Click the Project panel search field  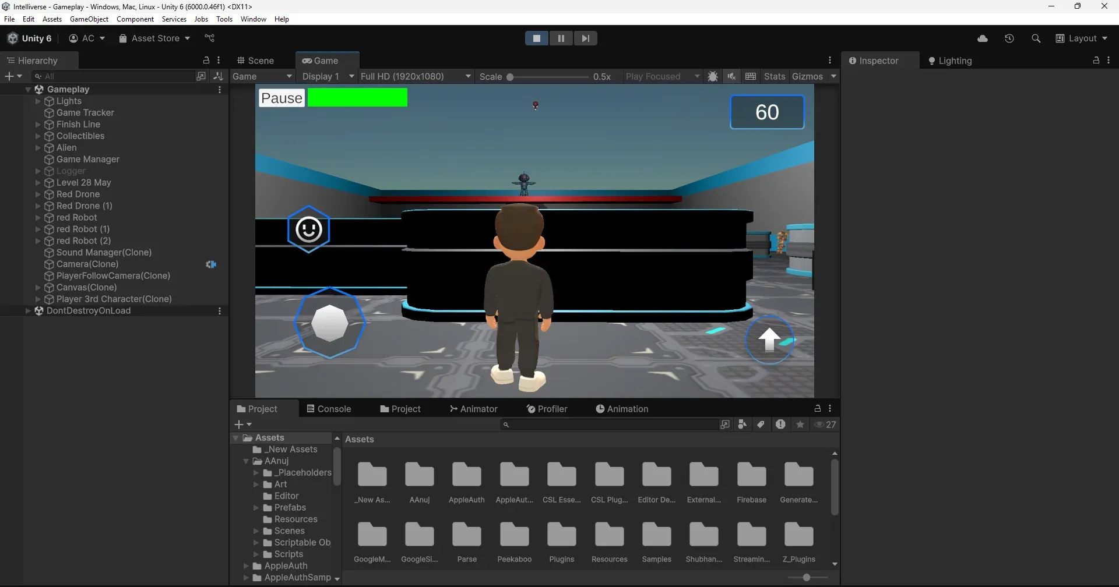(609, 425)
